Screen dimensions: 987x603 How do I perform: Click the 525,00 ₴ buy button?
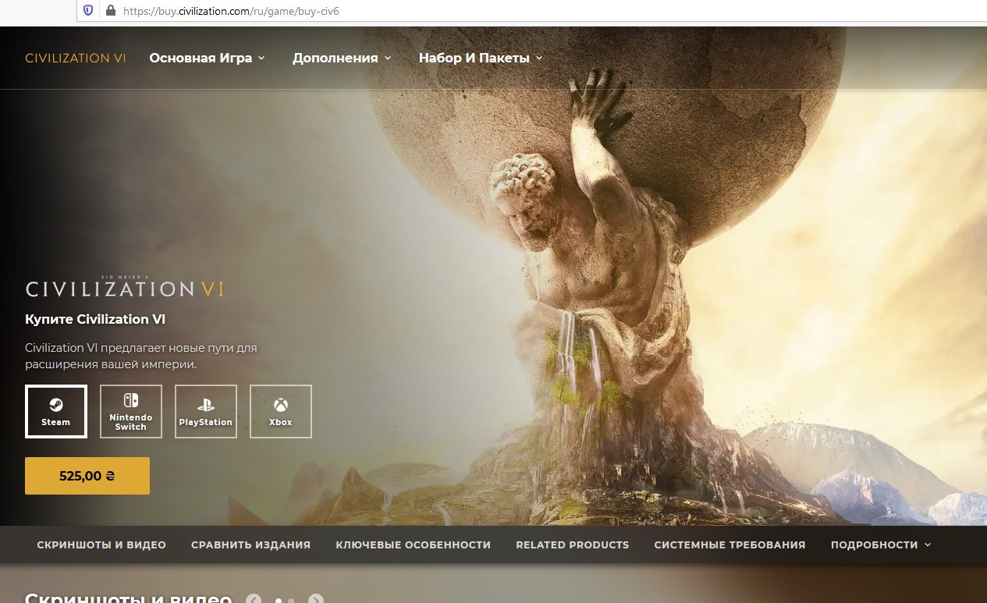point(87,476)
